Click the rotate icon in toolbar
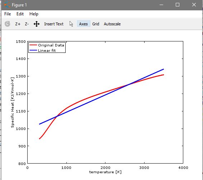This screenshot has height=180, width=203. tap(7, 24)
